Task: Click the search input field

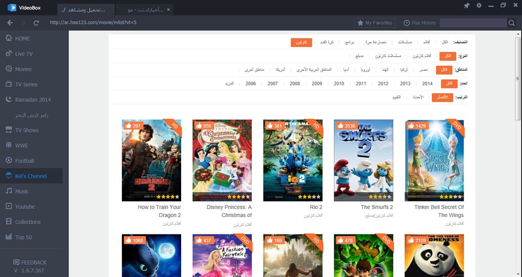Action: 473,23
